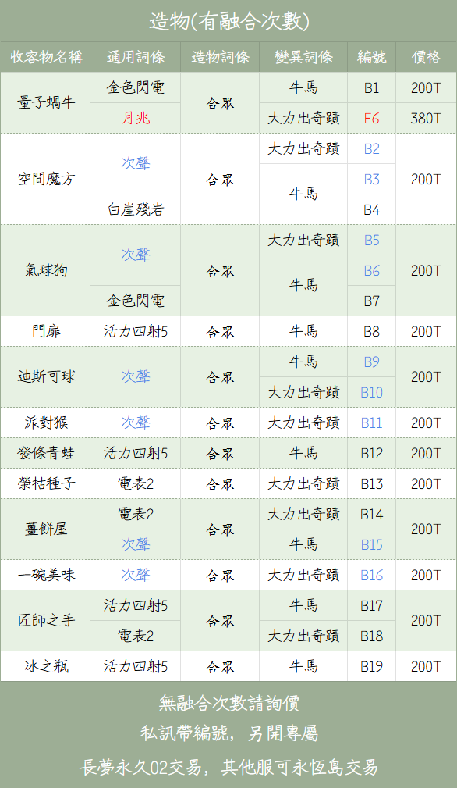
Task: Select code B8 in the 門扉 row
Action: (372, 331)
